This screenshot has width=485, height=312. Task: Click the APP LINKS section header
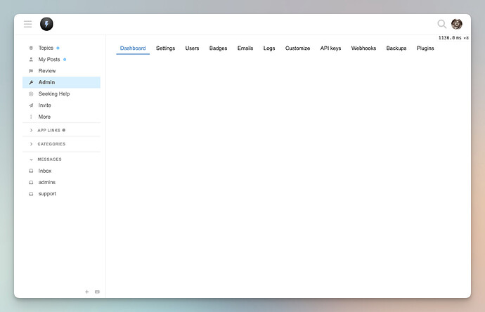click(x=49, y=130)
